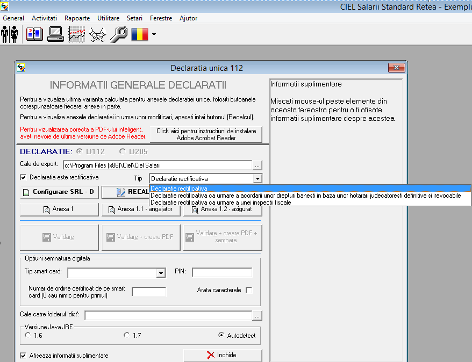This screenshot has width=472, height=362.
Task: Select the D112 declaration radio button
Action: [80, 151]
